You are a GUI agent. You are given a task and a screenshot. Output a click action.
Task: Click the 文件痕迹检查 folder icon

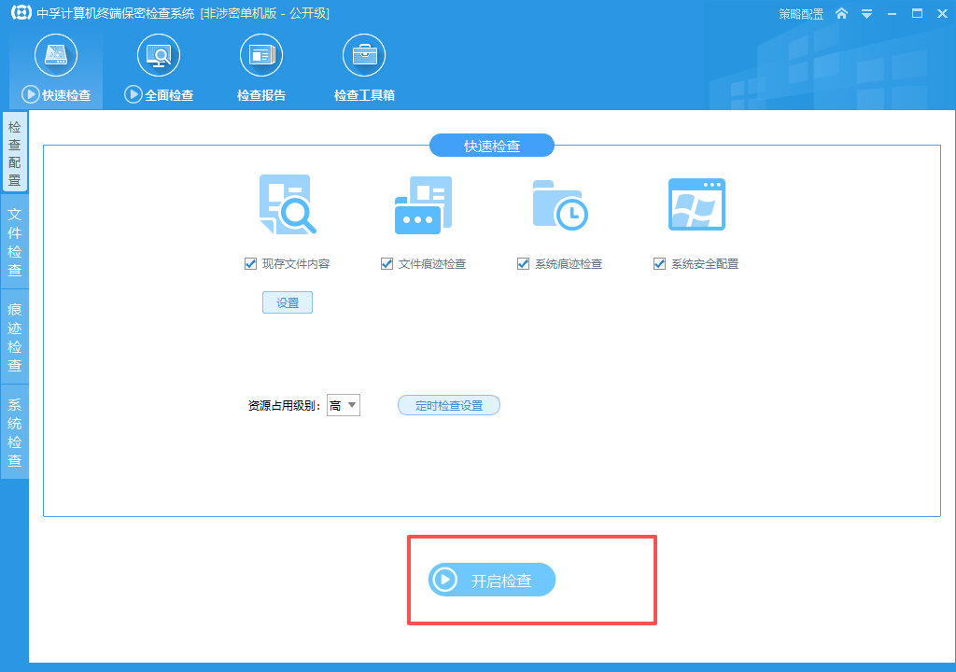[x=424, y=205]
